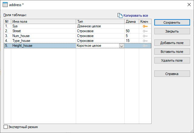This screenshot has width=194, height=133.
Task: Click the Имя поля column header
Action: (43, 22)
